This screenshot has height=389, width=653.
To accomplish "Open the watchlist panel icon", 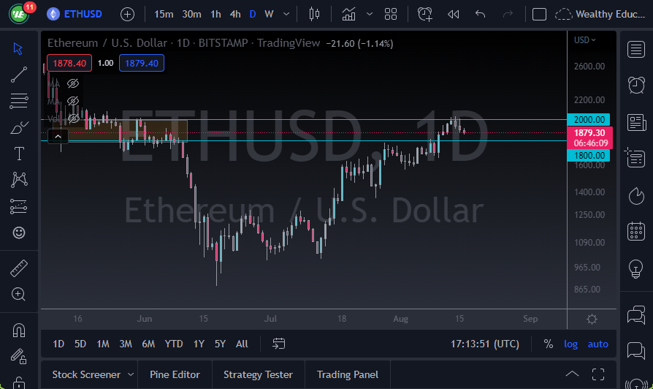I will (636, 50).
